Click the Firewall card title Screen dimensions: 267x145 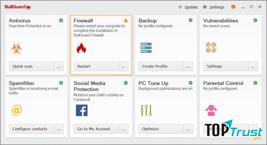click(83, 21)
